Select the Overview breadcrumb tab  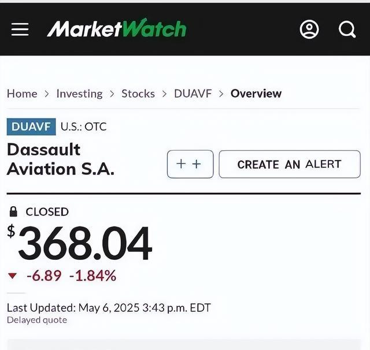256,94
